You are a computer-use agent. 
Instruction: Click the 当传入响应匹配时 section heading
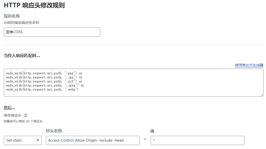[x=22, y=56]
